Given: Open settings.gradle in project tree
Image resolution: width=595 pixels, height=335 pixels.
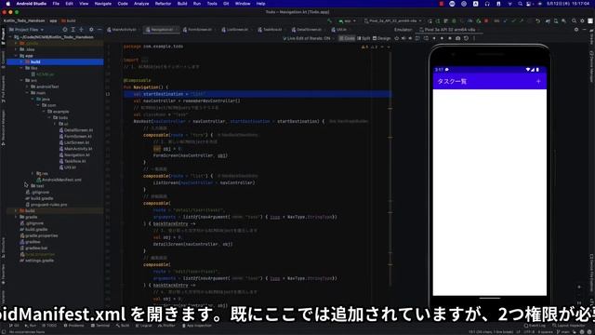Looking at the screenshot, I should tap(39, 261).
